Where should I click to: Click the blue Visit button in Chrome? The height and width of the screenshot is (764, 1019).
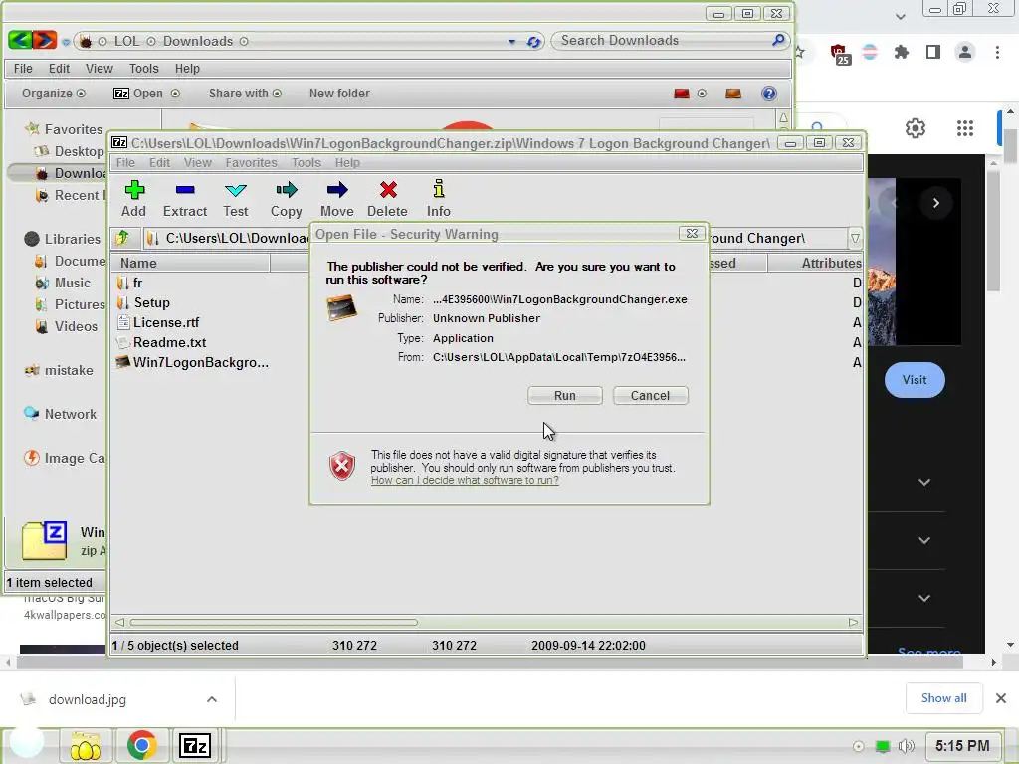[x=915, y=380]
